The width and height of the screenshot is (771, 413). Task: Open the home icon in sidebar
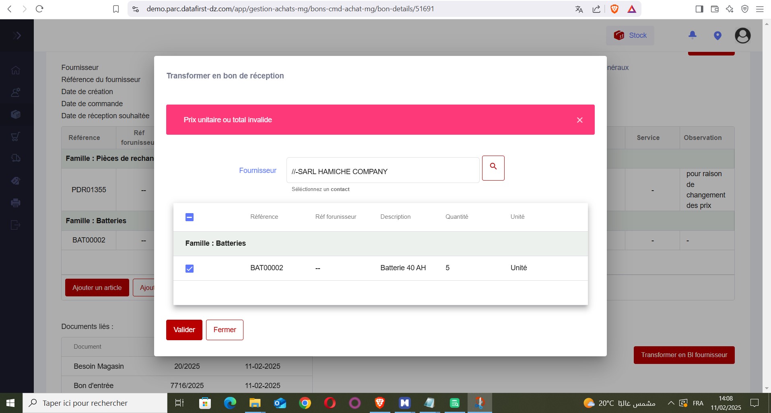pos(16,70)
